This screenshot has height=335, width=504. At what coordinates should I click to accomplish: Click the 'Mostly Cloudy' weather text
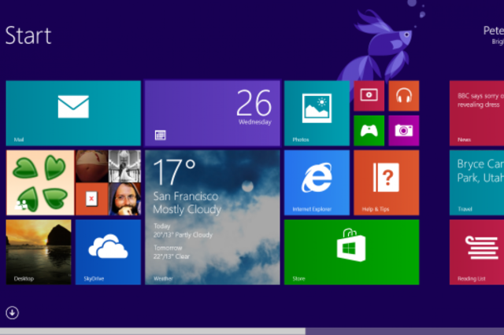(187, 209)
